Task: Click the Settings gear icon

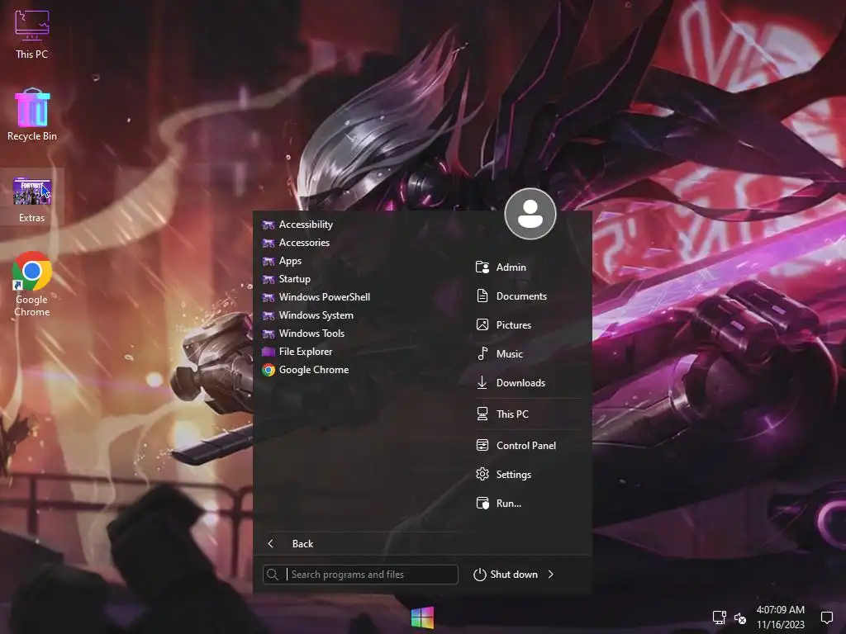Action: point(482,475)
